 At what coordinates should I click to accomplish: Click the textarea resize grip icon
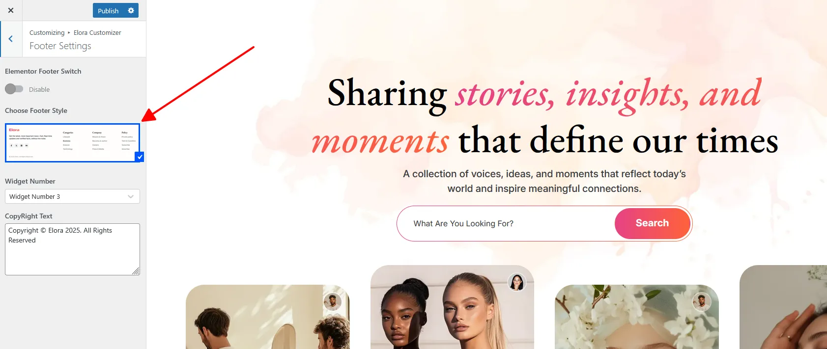pos(136,271)
